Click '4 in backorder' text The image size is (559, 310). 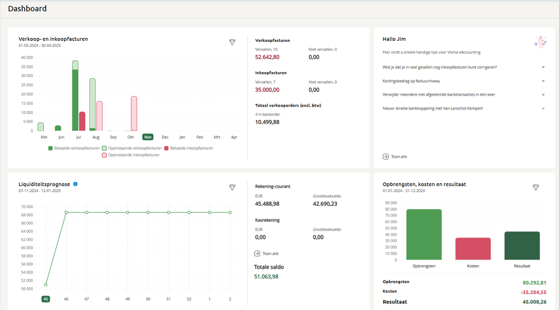(x=267, y=115)
